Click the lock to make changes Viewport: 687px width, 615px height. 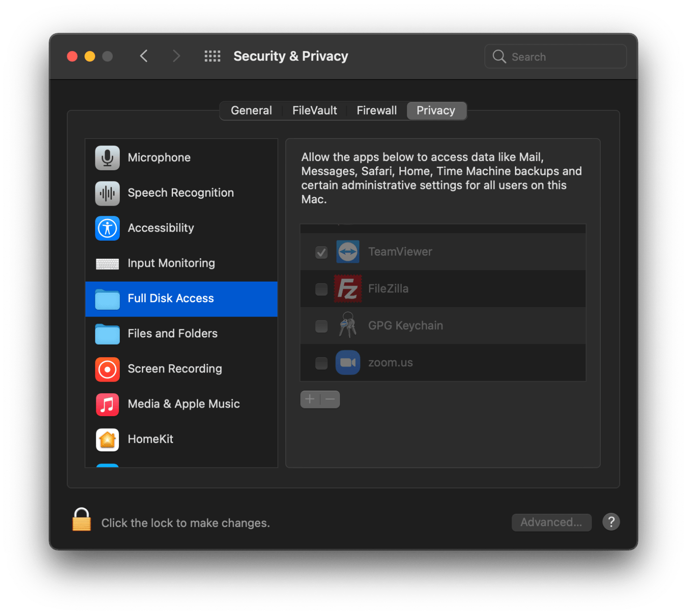pos(81,522)
